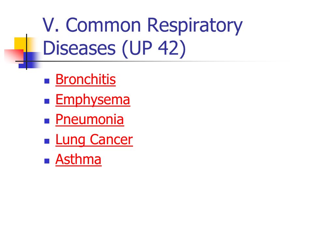Click the word Common in the title

pyautogui.click(x=103, y=25)
